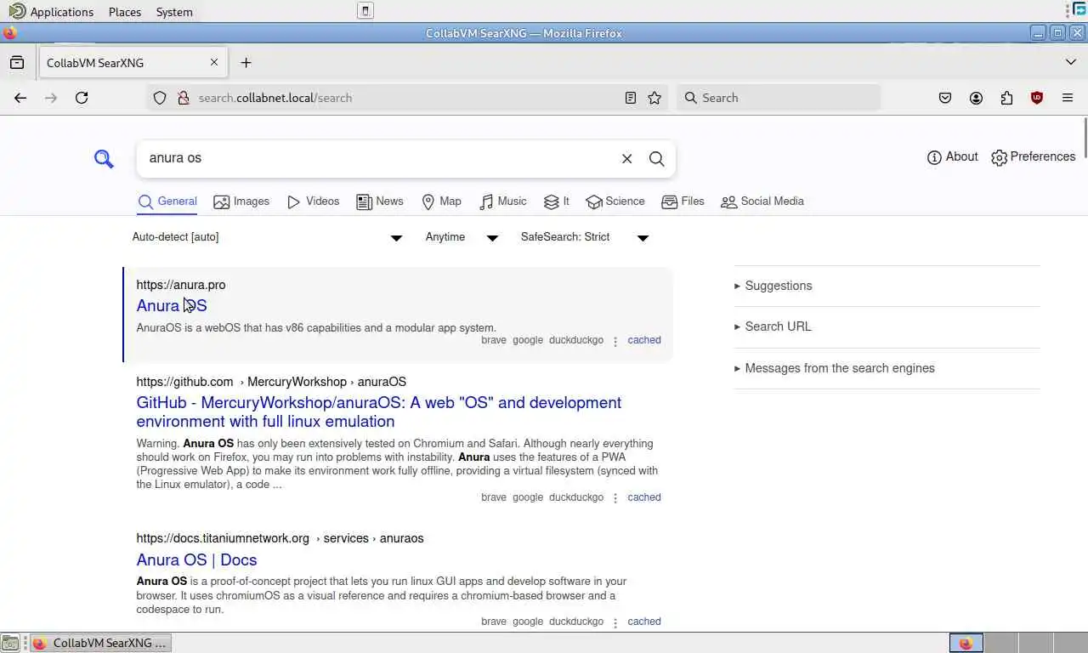Submit search with the magnifier button
Image resolution: width=1088 pixels, height=653 pixels.
(x=656, y=158)
